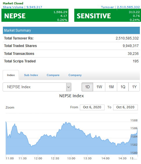Click the 0.24% SENSITIVE change percentage
This screenshot has width=141, height=164.
(x=135, y=20)
